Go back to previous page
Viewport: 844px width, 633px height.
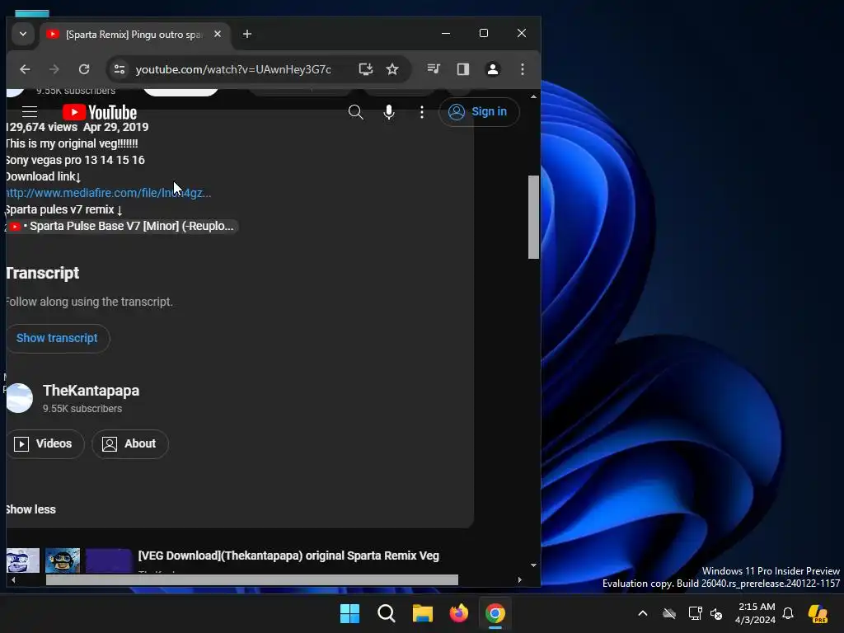coord(25,69)
